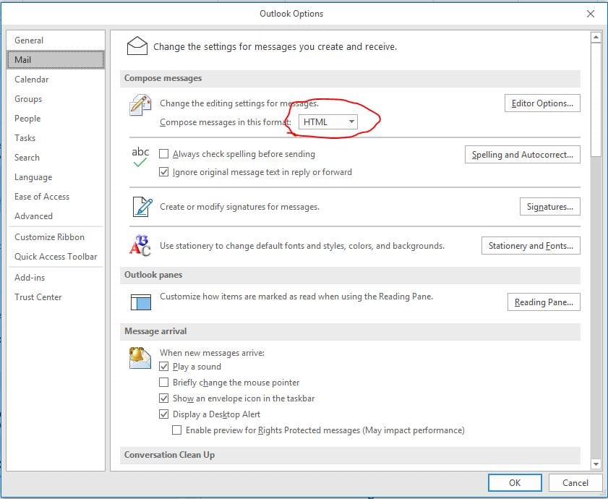Toggle Briefly change the mouse pointer
The width and height of the screenshot is (608, 499).
164,383
